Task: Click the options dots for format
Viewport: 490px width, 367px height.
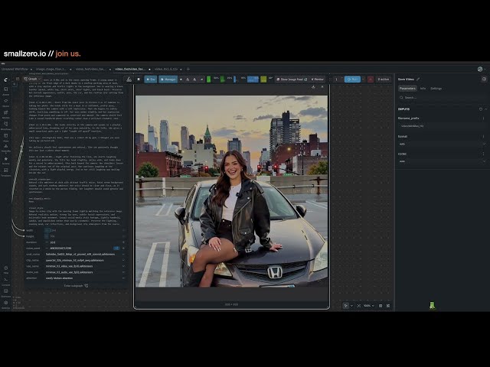Action: [x=483, y=136]
